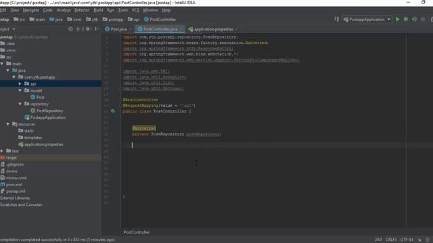This screenshot has width=433, height=243.
Task: Click the Stop process icon
Action: point(423,20)
